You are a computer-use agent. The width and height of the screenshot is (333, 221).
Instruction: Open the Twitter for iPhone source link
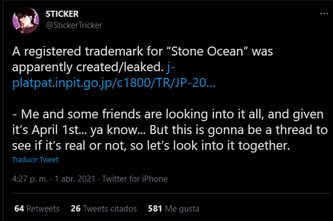click(x=135, y=179)
